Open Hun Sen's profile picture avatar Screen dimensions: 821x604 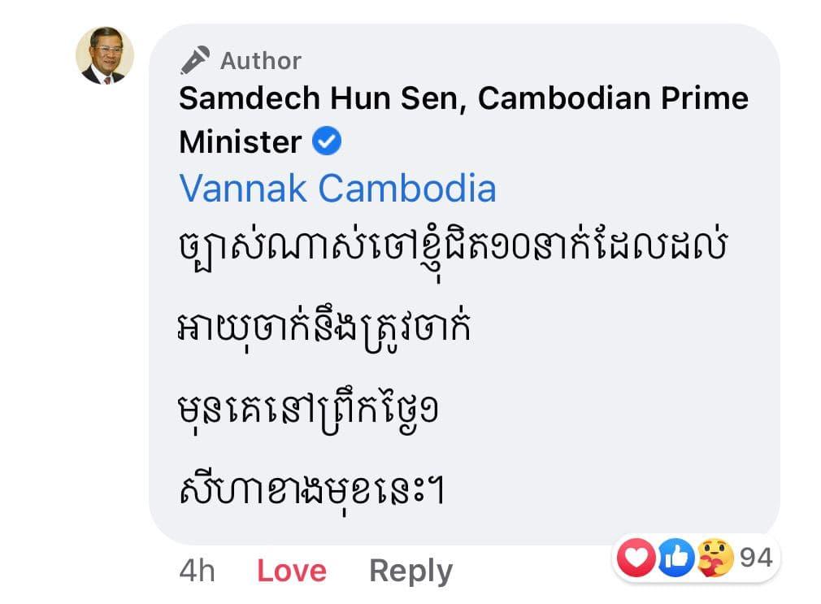click(105, 55)
